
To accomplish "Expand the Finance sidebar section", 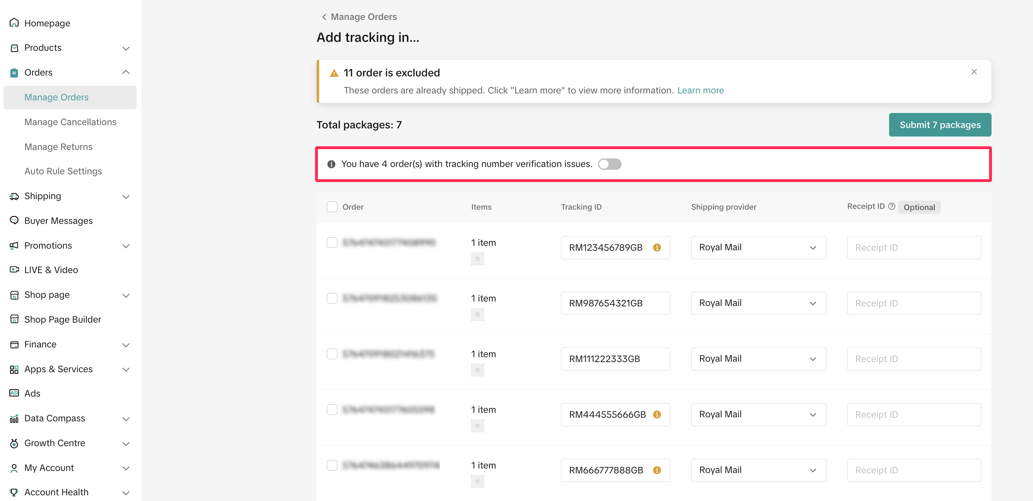I will pyautogui.click(x=126, y=345).
